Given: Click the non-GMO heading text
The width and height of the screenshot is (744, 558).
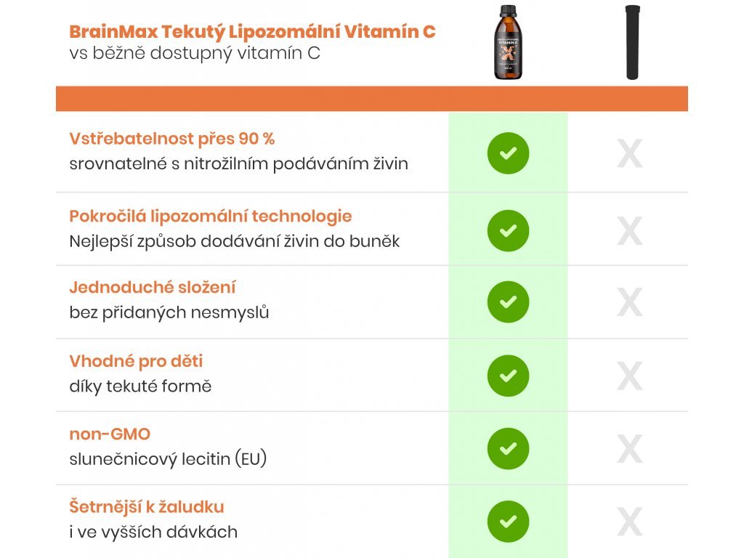Looking at the screenshot, I should click(110, 434).
